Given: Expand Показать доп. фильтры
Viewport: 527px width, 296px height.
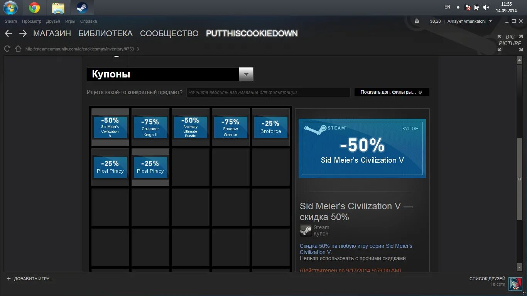Looking at the screenshot, I should tap(392, 92).
